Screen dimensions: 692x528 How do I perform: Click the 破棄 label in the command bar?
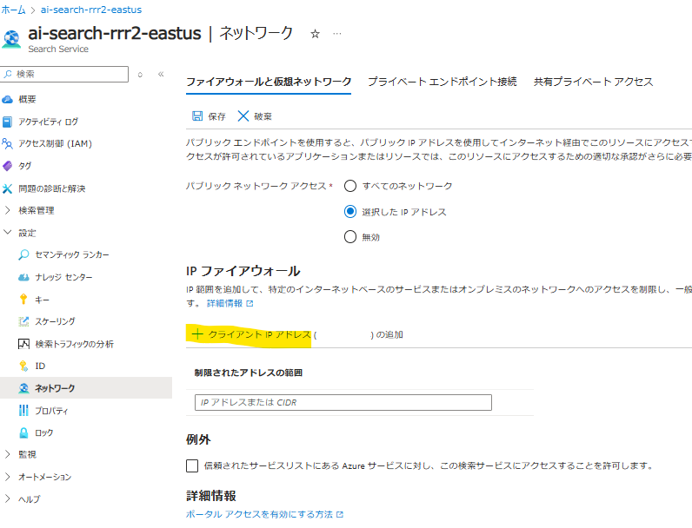pos(263,116)
